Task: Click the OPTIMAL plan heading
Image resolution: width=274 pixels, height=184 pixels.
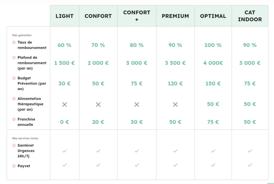Action: coord(213,16)
